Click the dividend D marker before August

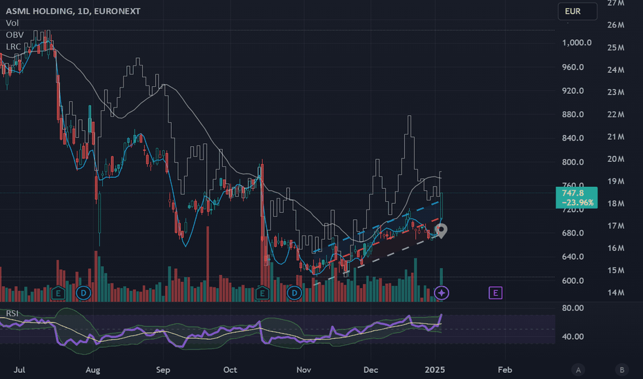click(83, 293)
